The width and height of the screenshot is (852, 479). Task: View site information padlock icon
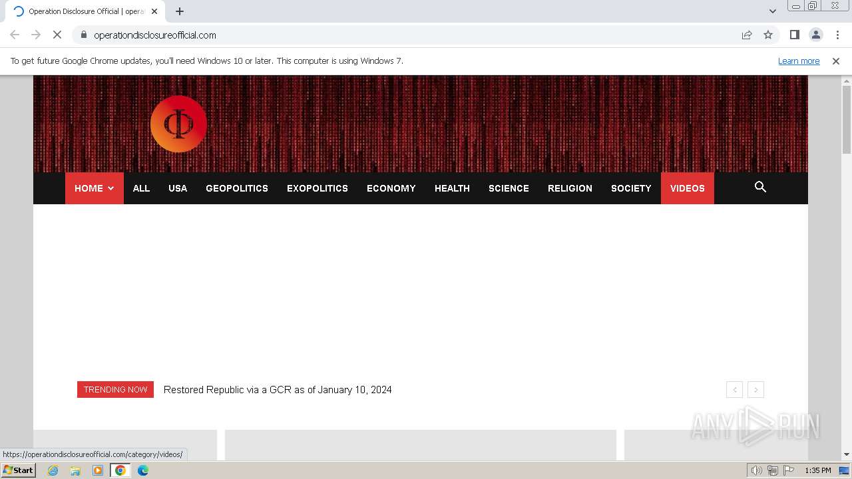83,35
